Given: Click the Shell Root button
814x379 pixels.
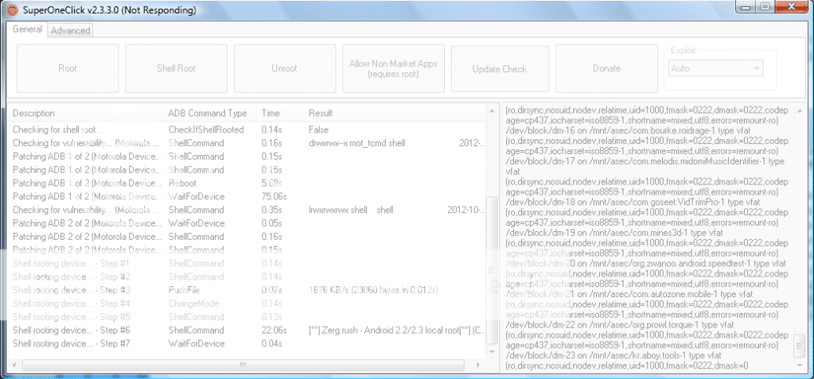Looking at the screenshot, I should point(176,68).
